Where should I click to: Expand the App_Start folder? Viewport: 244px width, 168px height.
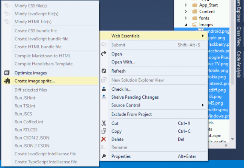coord(185,5)
